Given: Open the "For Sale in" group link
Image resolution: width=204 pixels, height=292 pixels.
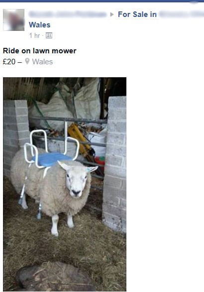Looking at the screenshot, I should 137,14.
